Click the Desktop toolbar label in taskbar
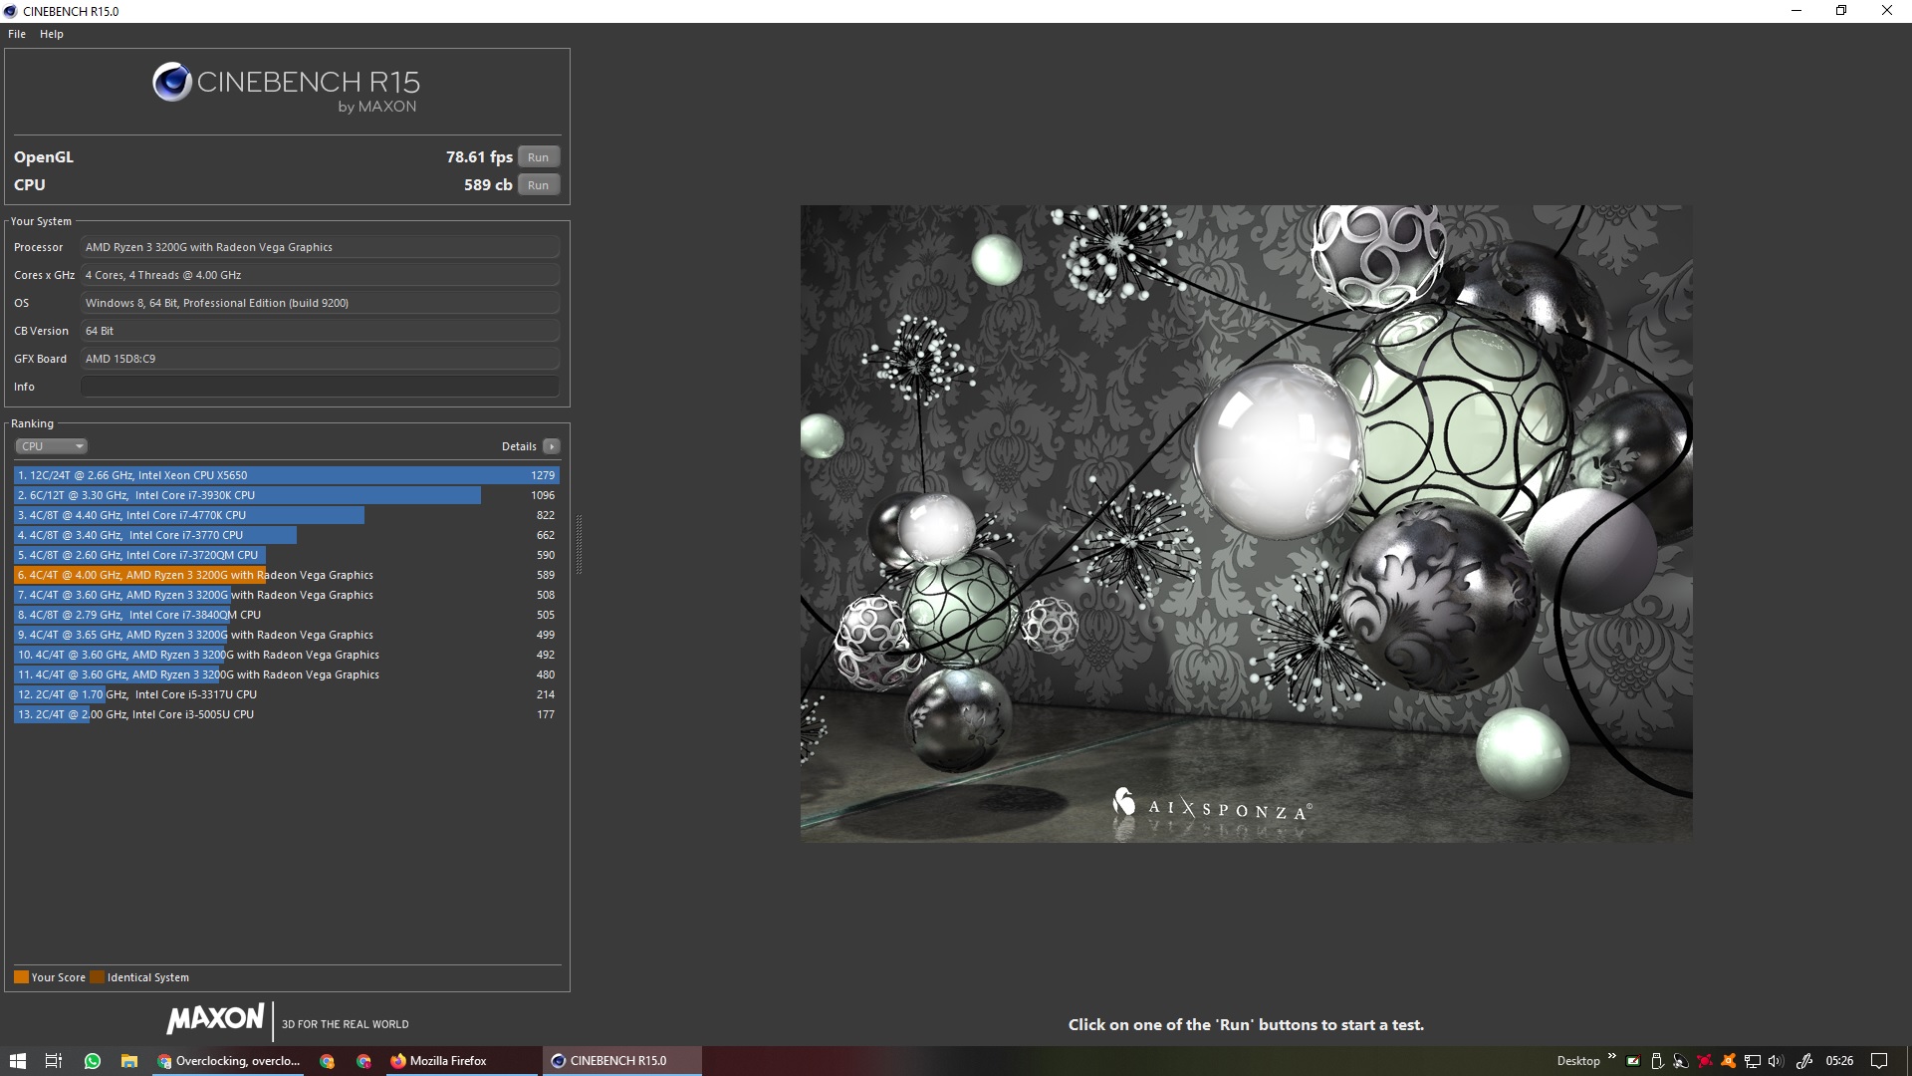The width and height of the screenshot is (1912, 1076). tap(1578, 1061)
